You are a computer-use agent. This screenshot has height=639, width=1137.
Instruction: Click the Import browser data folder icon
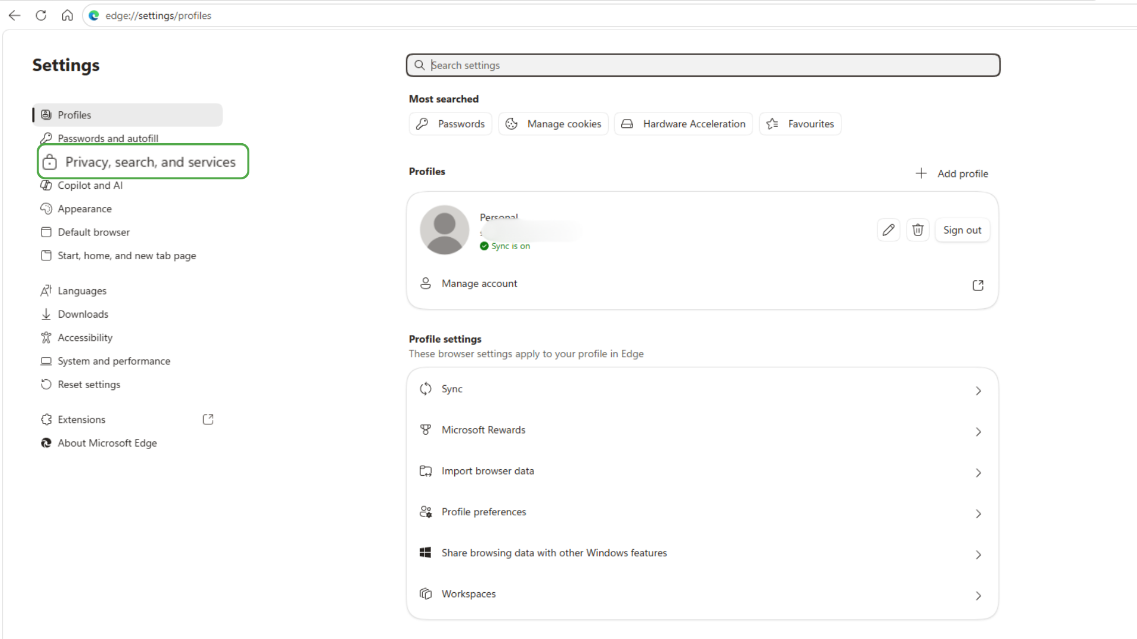click(x=426, y=471)
